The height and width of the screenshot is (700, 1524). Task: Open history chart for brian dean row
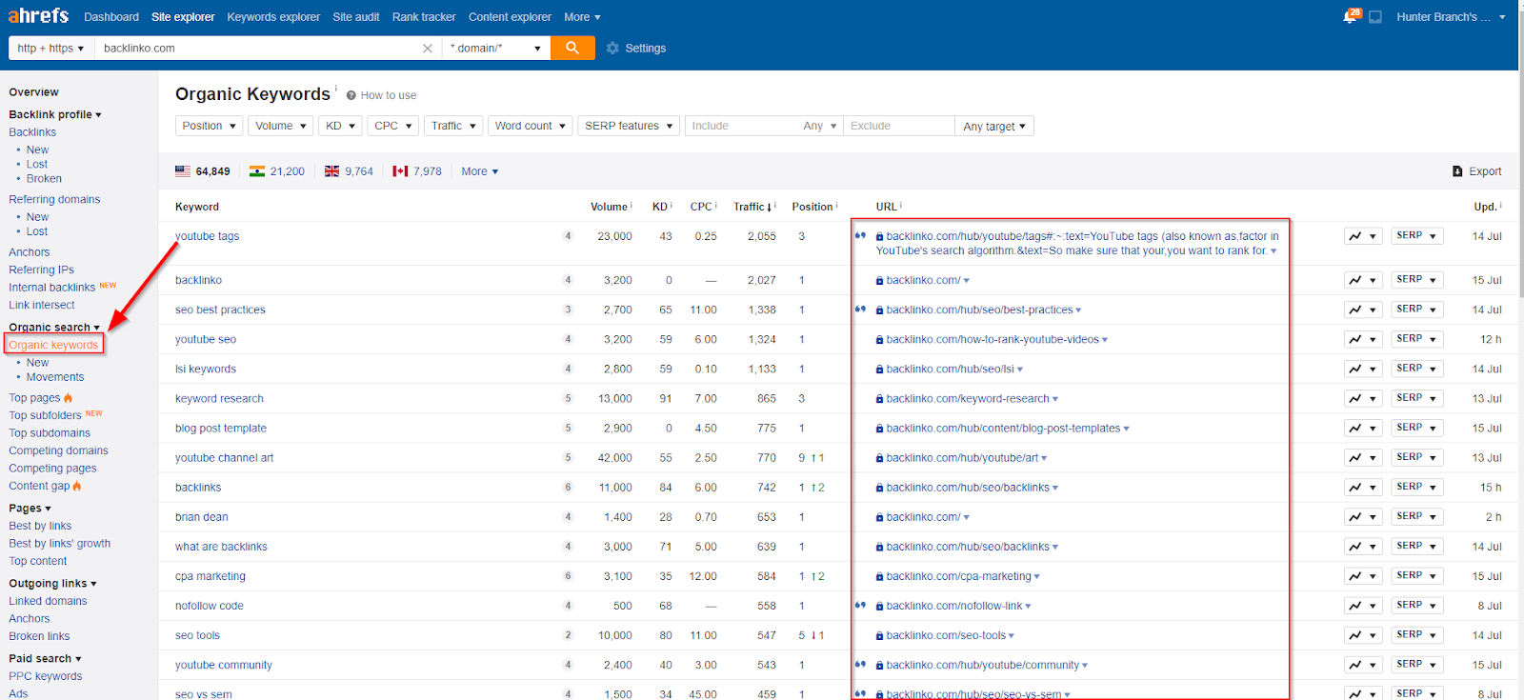pyautogui.click(x=1363, y=517)
